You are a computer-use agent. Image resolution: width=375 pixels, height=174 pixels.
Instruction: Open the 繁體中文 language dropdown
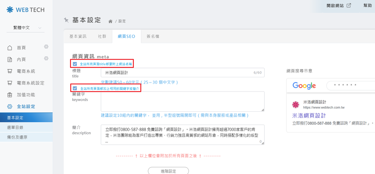coord(27,28)
